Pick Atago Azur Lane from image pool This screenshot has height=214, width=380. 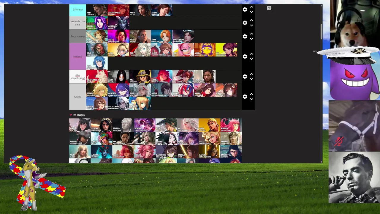pos(80,125)
